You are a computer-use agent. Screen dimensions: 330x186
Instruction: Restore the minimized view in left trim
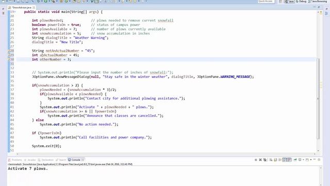[3, 9]
